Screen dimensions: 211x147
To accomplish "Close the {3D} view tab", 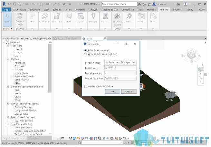I will pyautogui.click(x=105, y=38).
